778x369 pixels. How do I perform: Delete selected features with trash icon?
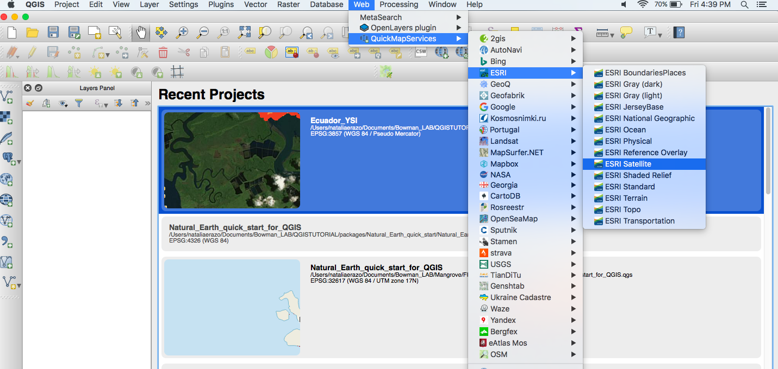click(163, 53)
